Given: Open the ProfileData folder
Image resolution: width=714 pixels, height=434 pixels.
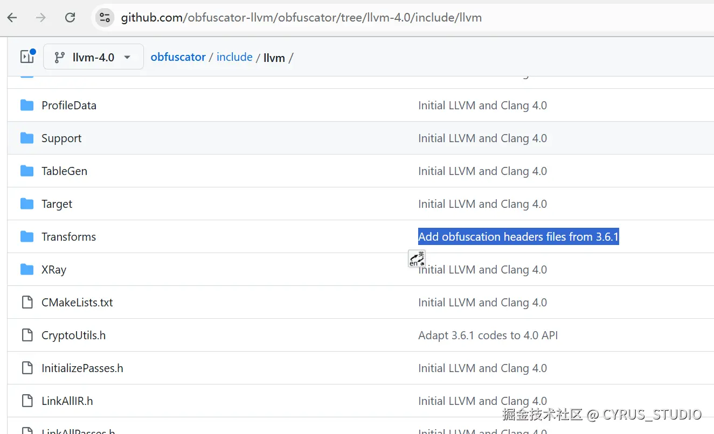Looking at the screenshot, I should click(69, 106).
